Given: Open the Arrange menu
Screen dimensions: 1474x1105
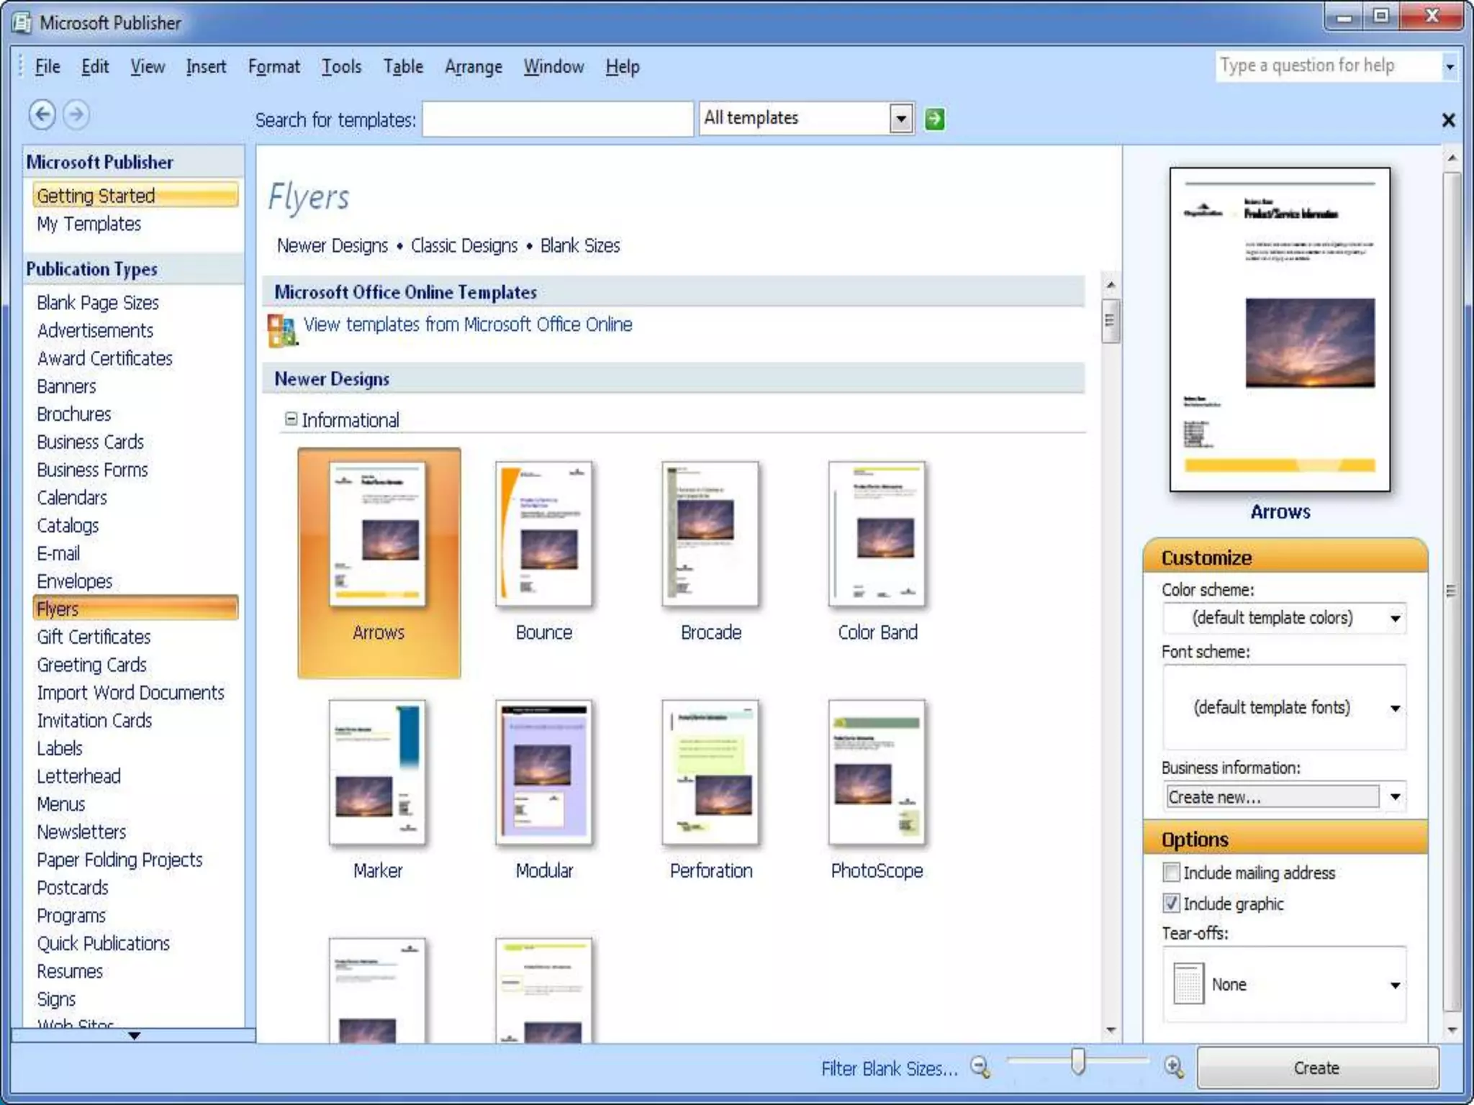Looking at the screenshot, I should (473, 67).
